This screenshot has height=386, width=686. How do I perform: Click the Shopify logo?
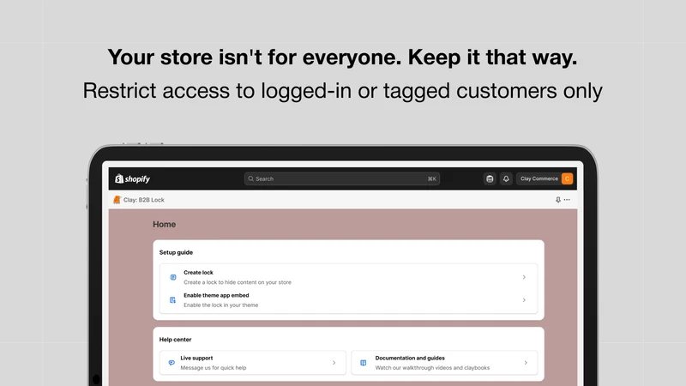coord(133,178)
